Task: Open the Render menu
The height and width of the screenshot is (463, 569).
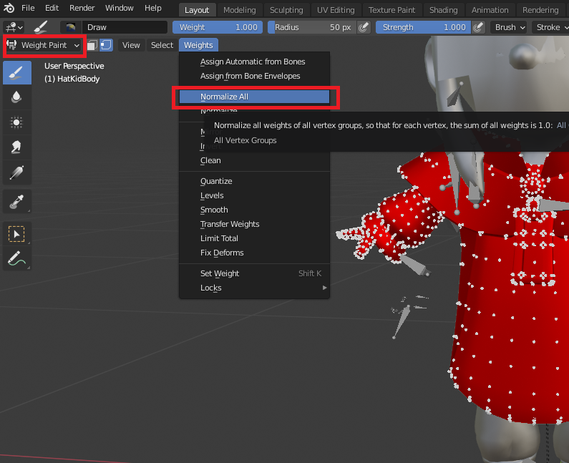Action: click(82, 8)
